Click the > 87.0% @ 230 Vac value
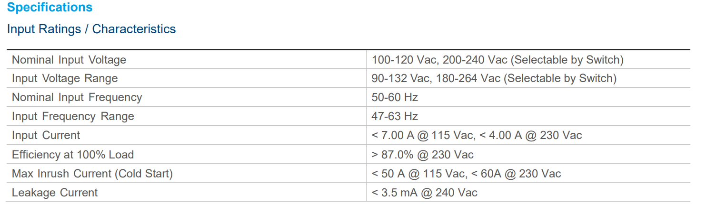Viewport: 707px width, 204px height. click(x=423, y=155)
